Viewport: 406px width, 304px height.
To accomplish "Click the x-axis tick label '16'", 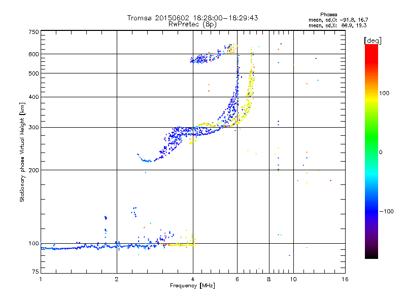I will point(345,279).
